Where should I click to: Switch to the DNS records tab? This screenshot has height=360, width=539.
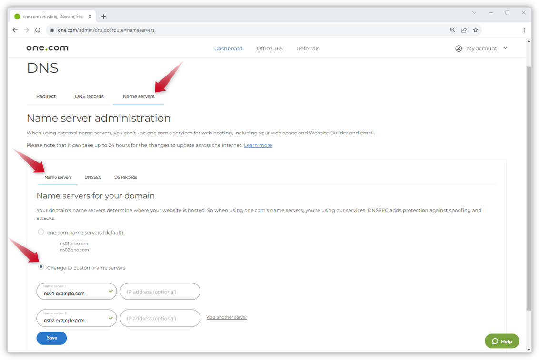tap(89, 96)
